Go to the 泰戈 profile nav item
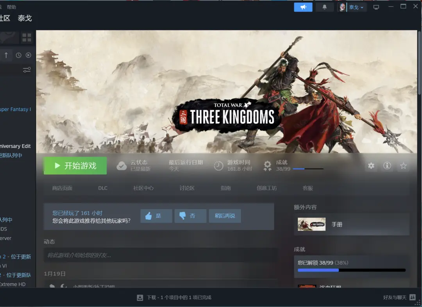Screen dimensions: 422x307 (x=25, y=18)
